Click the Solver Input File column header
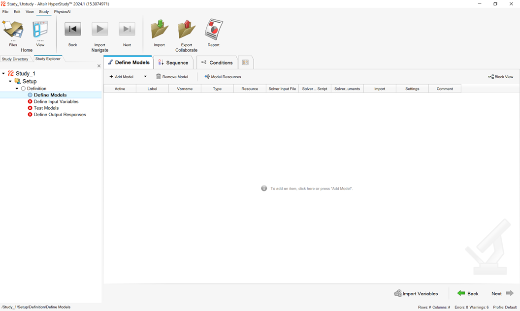Viewport: 520px width, 311px height. point(282,89)
